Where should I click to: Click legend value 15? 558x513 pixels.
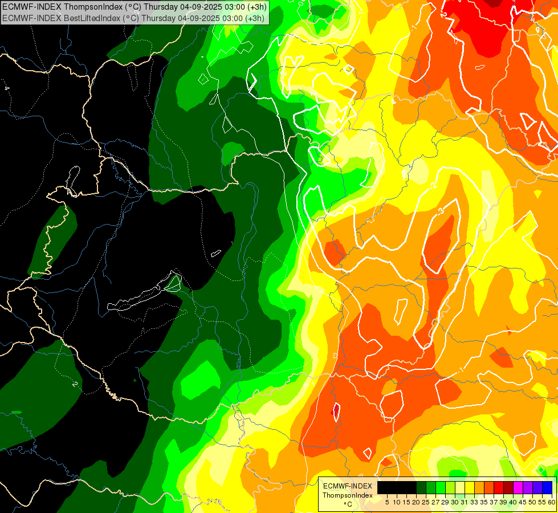pyautogui.click(x=406, y=502)
